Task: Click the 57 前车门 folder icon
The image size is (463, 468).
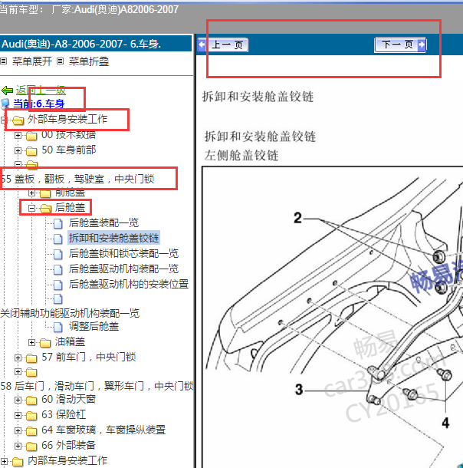Action: coord(31,358)
